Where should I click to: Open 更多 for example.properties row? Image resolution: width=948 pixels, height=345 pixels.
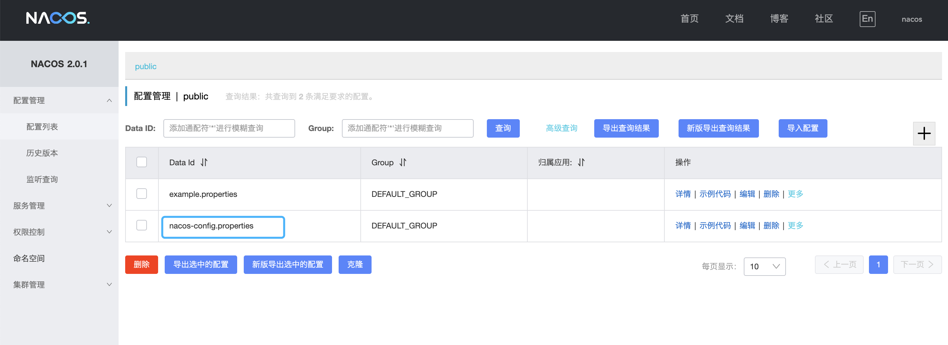[795, 194]
